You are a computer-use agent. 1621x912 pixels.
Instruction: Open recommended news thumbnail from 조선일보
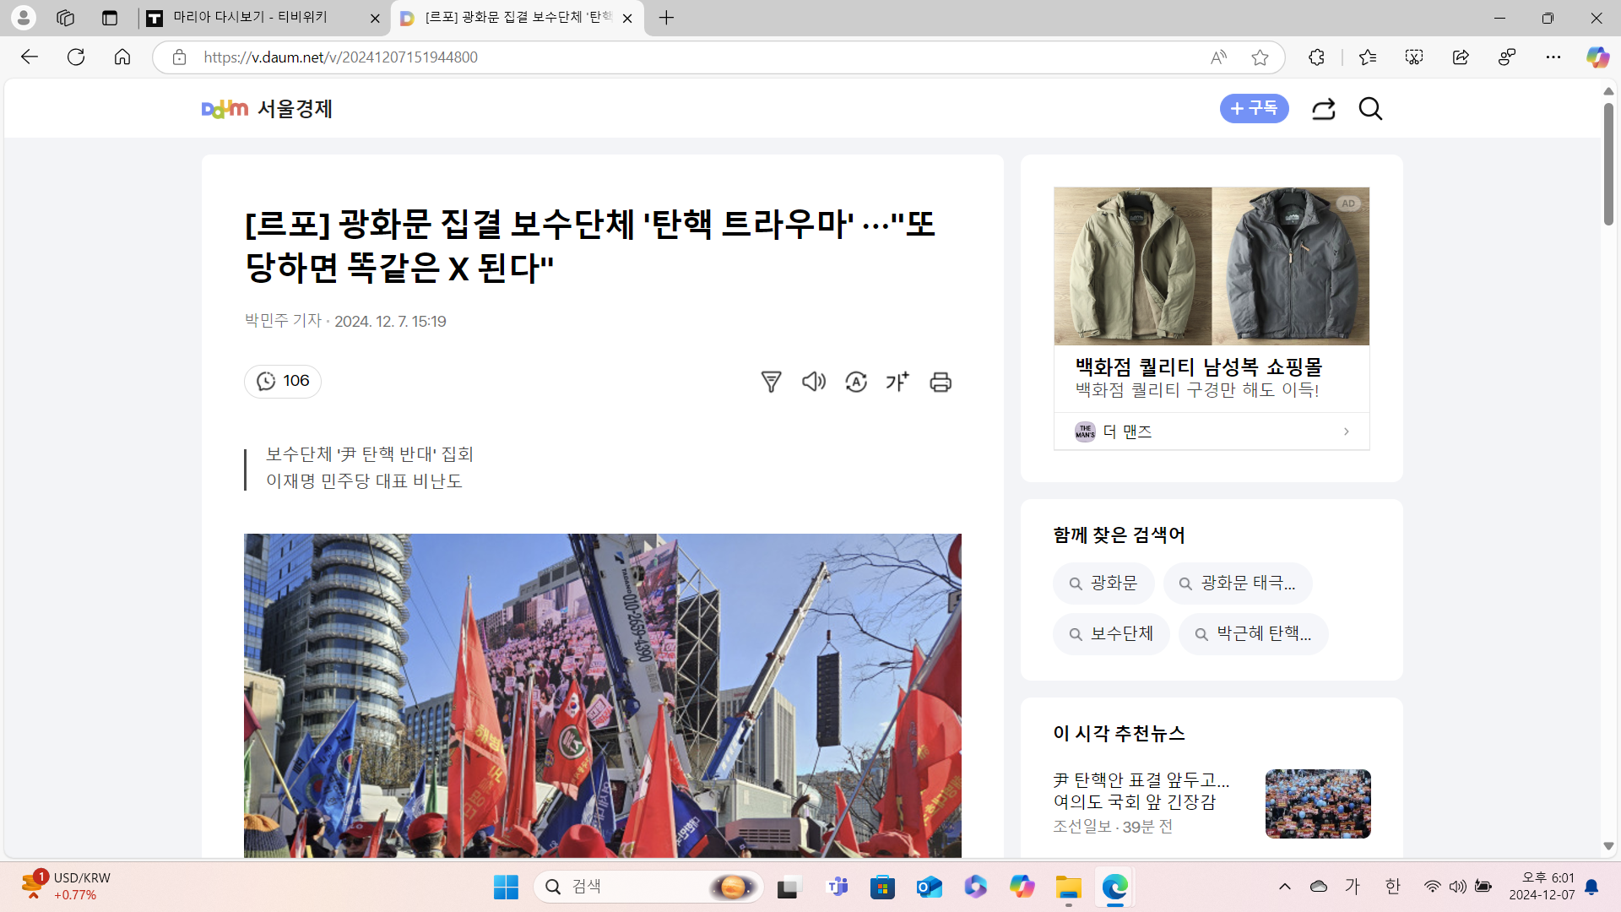pyautogui.click(x=1317, y=803)
